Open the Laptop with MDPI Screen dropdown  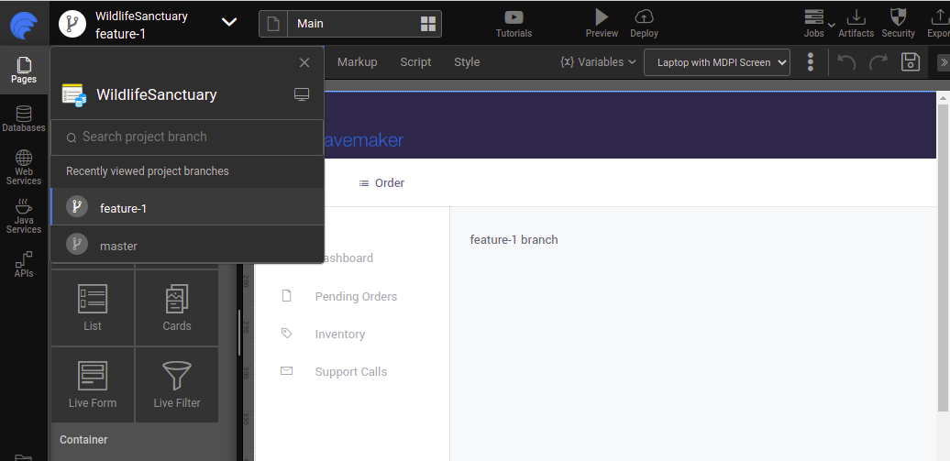click(717, 62)
